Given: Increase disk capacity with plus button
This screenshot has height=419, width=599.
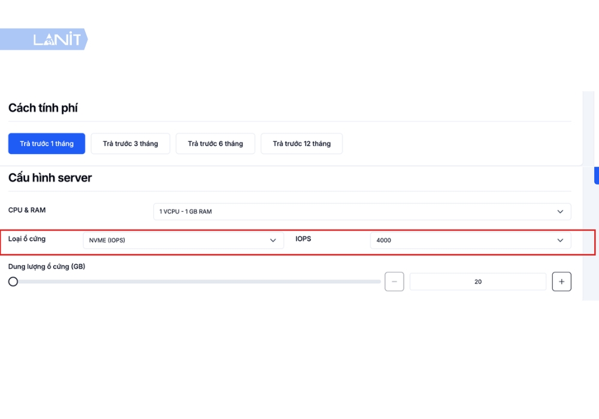Looking at the screenshot, I should pyautogui.click(x=562, y=281).
